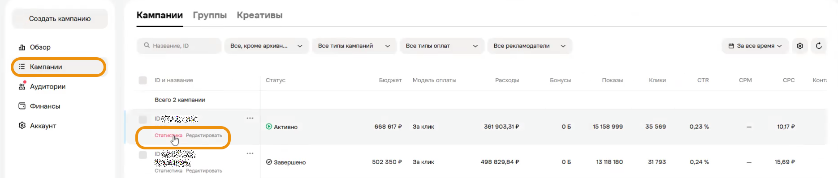The width and height of the screenshot is (838, 178).
Task: Open three-dot menu for completed campaign
Action: 250,153
